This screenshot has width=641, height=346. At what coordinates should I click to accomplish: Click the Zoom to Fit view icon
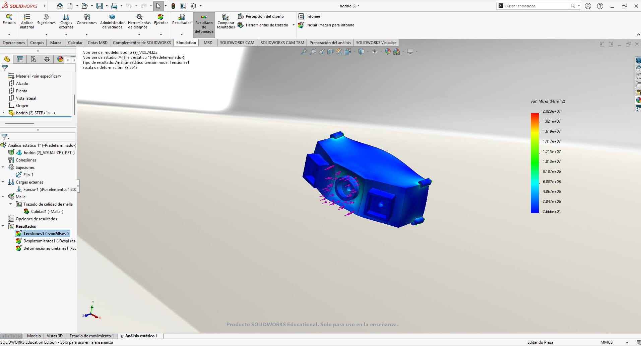(x=304, y=51)
